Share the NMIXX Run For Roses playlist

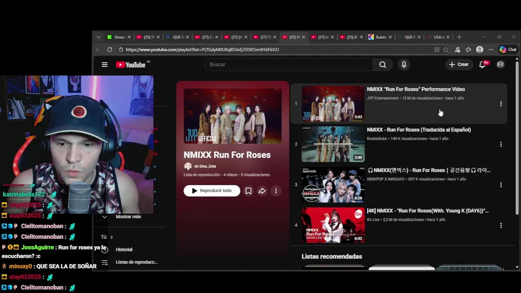tap(262, 191)
